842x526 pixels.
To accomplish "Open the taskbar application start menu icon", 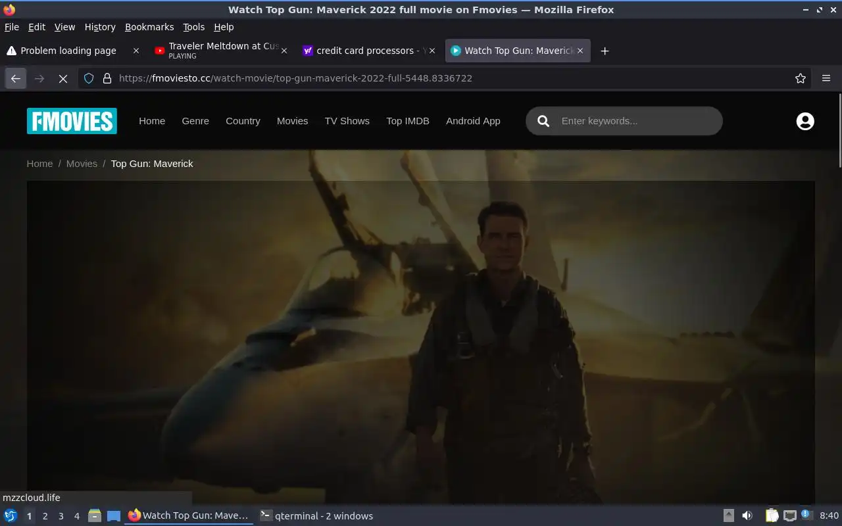I will 11,516.
